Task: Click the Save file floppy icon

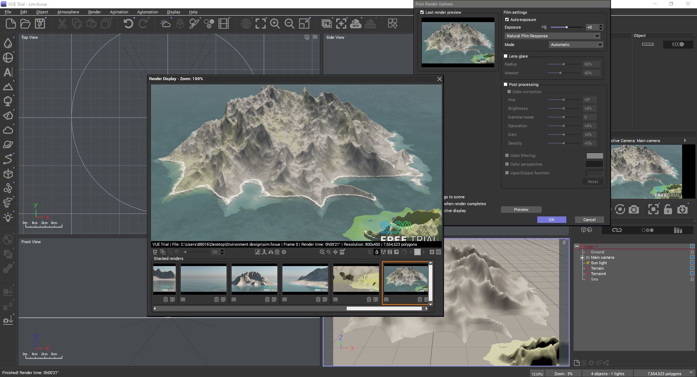Action: (x=40, y=24)
